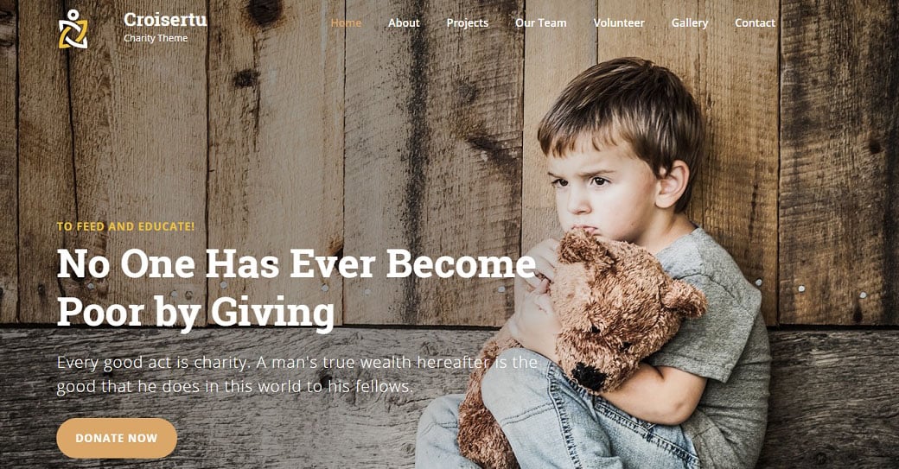Open the About page from navigation
899x469 pixels.
pos(404,23)
